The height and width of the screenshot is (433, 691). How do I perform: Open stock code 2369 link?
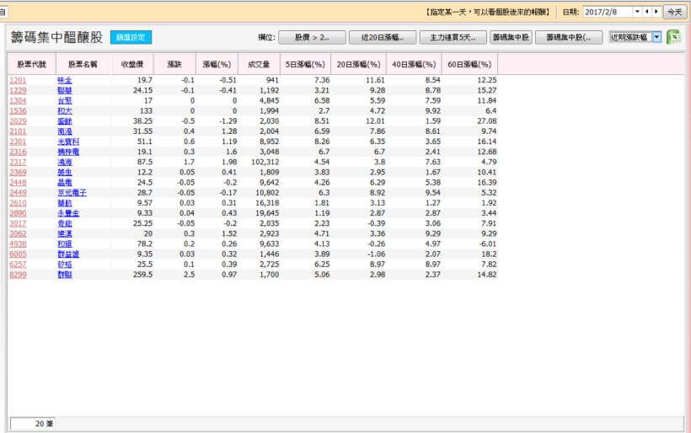[x=18, y=172]
